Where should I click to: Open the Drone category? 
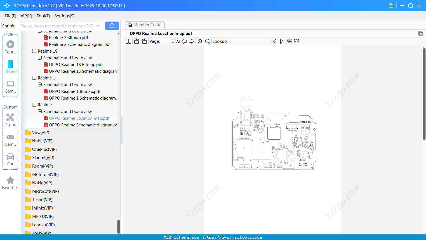point(10,120)
